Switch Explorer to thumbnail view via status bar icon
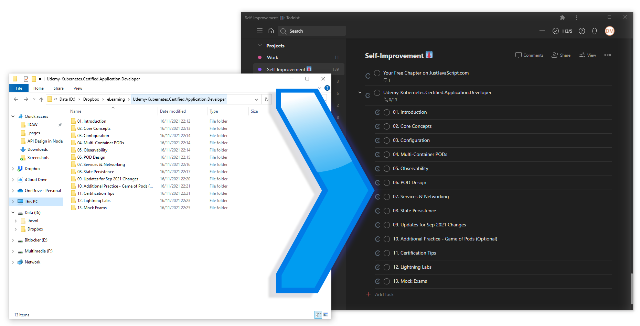Screen dimensions: 640x326 [326, 315]
